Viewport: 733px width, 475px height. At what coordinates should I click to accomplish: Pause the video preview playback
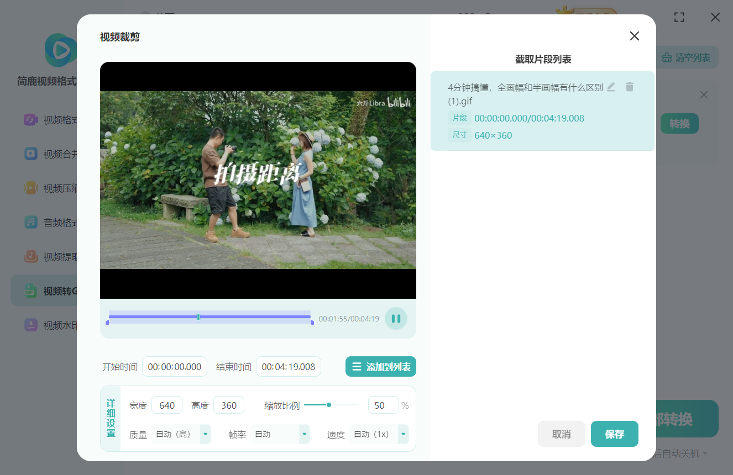(396, 319)
